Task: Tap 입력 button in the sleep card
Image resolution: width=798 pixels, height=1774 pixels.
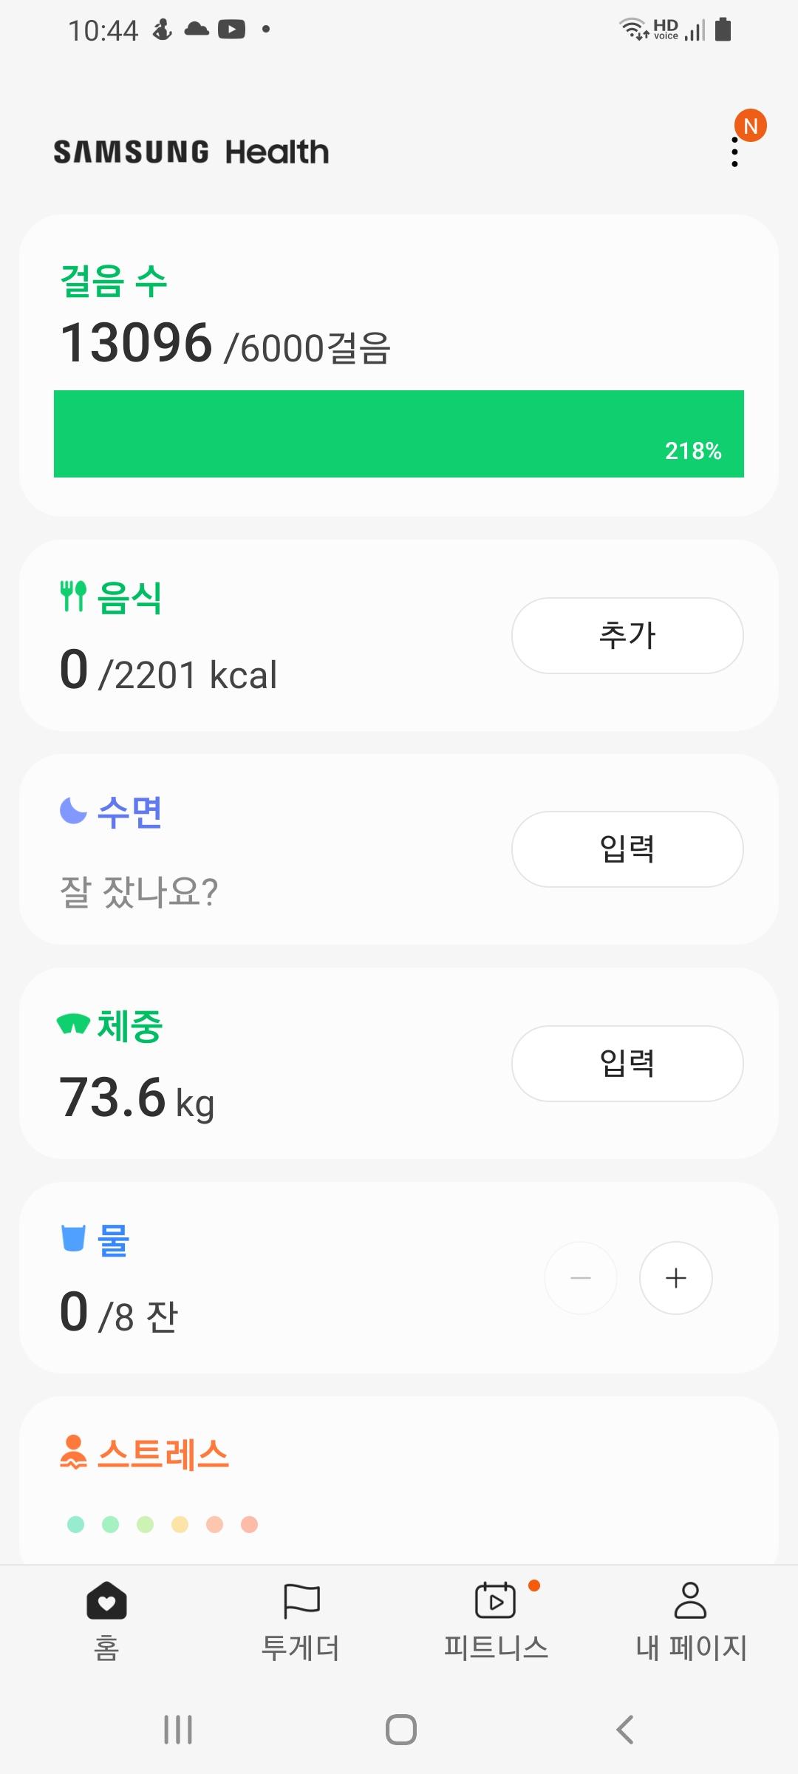Action: click(x=627, y=849)
